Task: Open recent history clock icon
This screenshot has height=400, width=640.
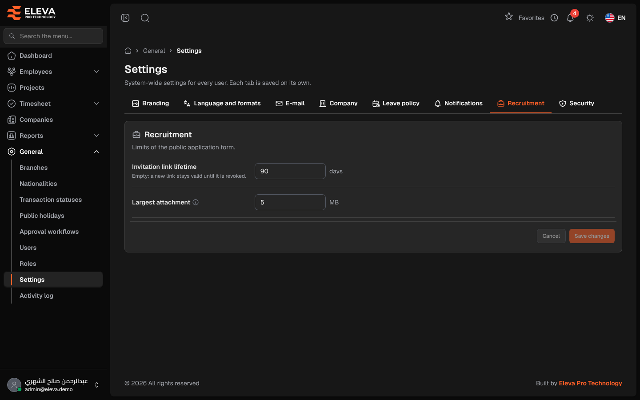Action: click(554, 18)
